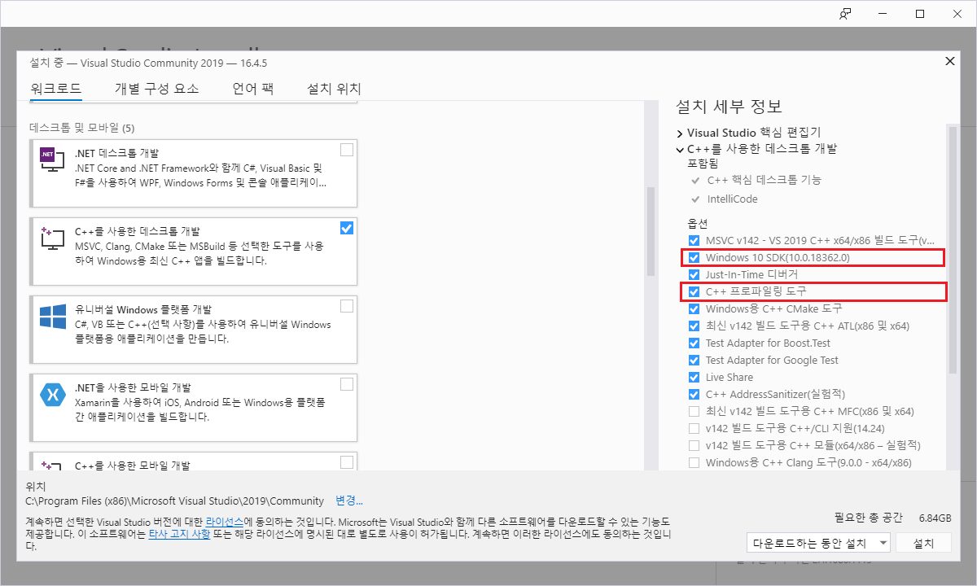Uncheck Windows 10 SDK(10.0.18362.0)
This screenshot has height=586, width=977.
point(694,257)
